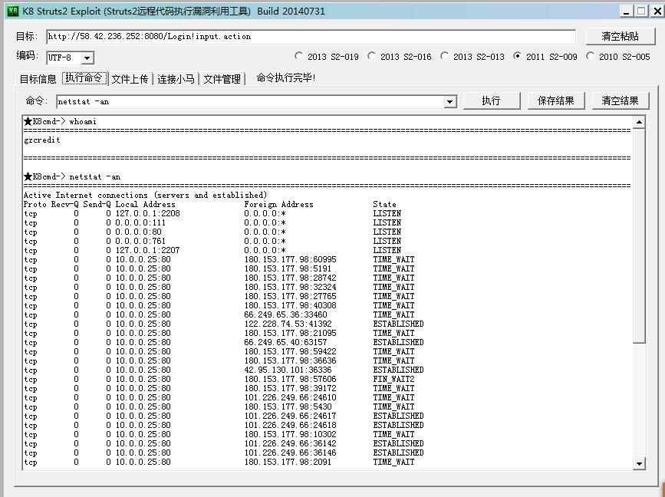Click the 'Foreign Address' column header
This screenshot has height=497, width=665.
tap(278, 204)
